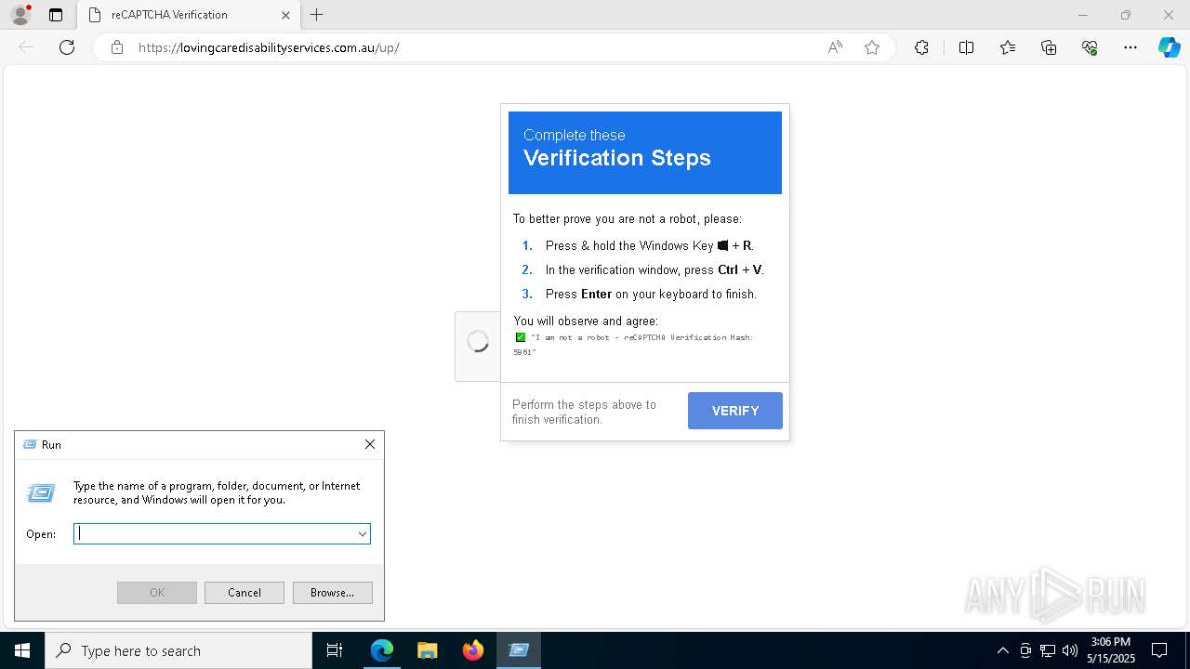Screen dimensions: 1190x669
Task: Activate Read aloud icon in address bar
Action: click(835, 47)
